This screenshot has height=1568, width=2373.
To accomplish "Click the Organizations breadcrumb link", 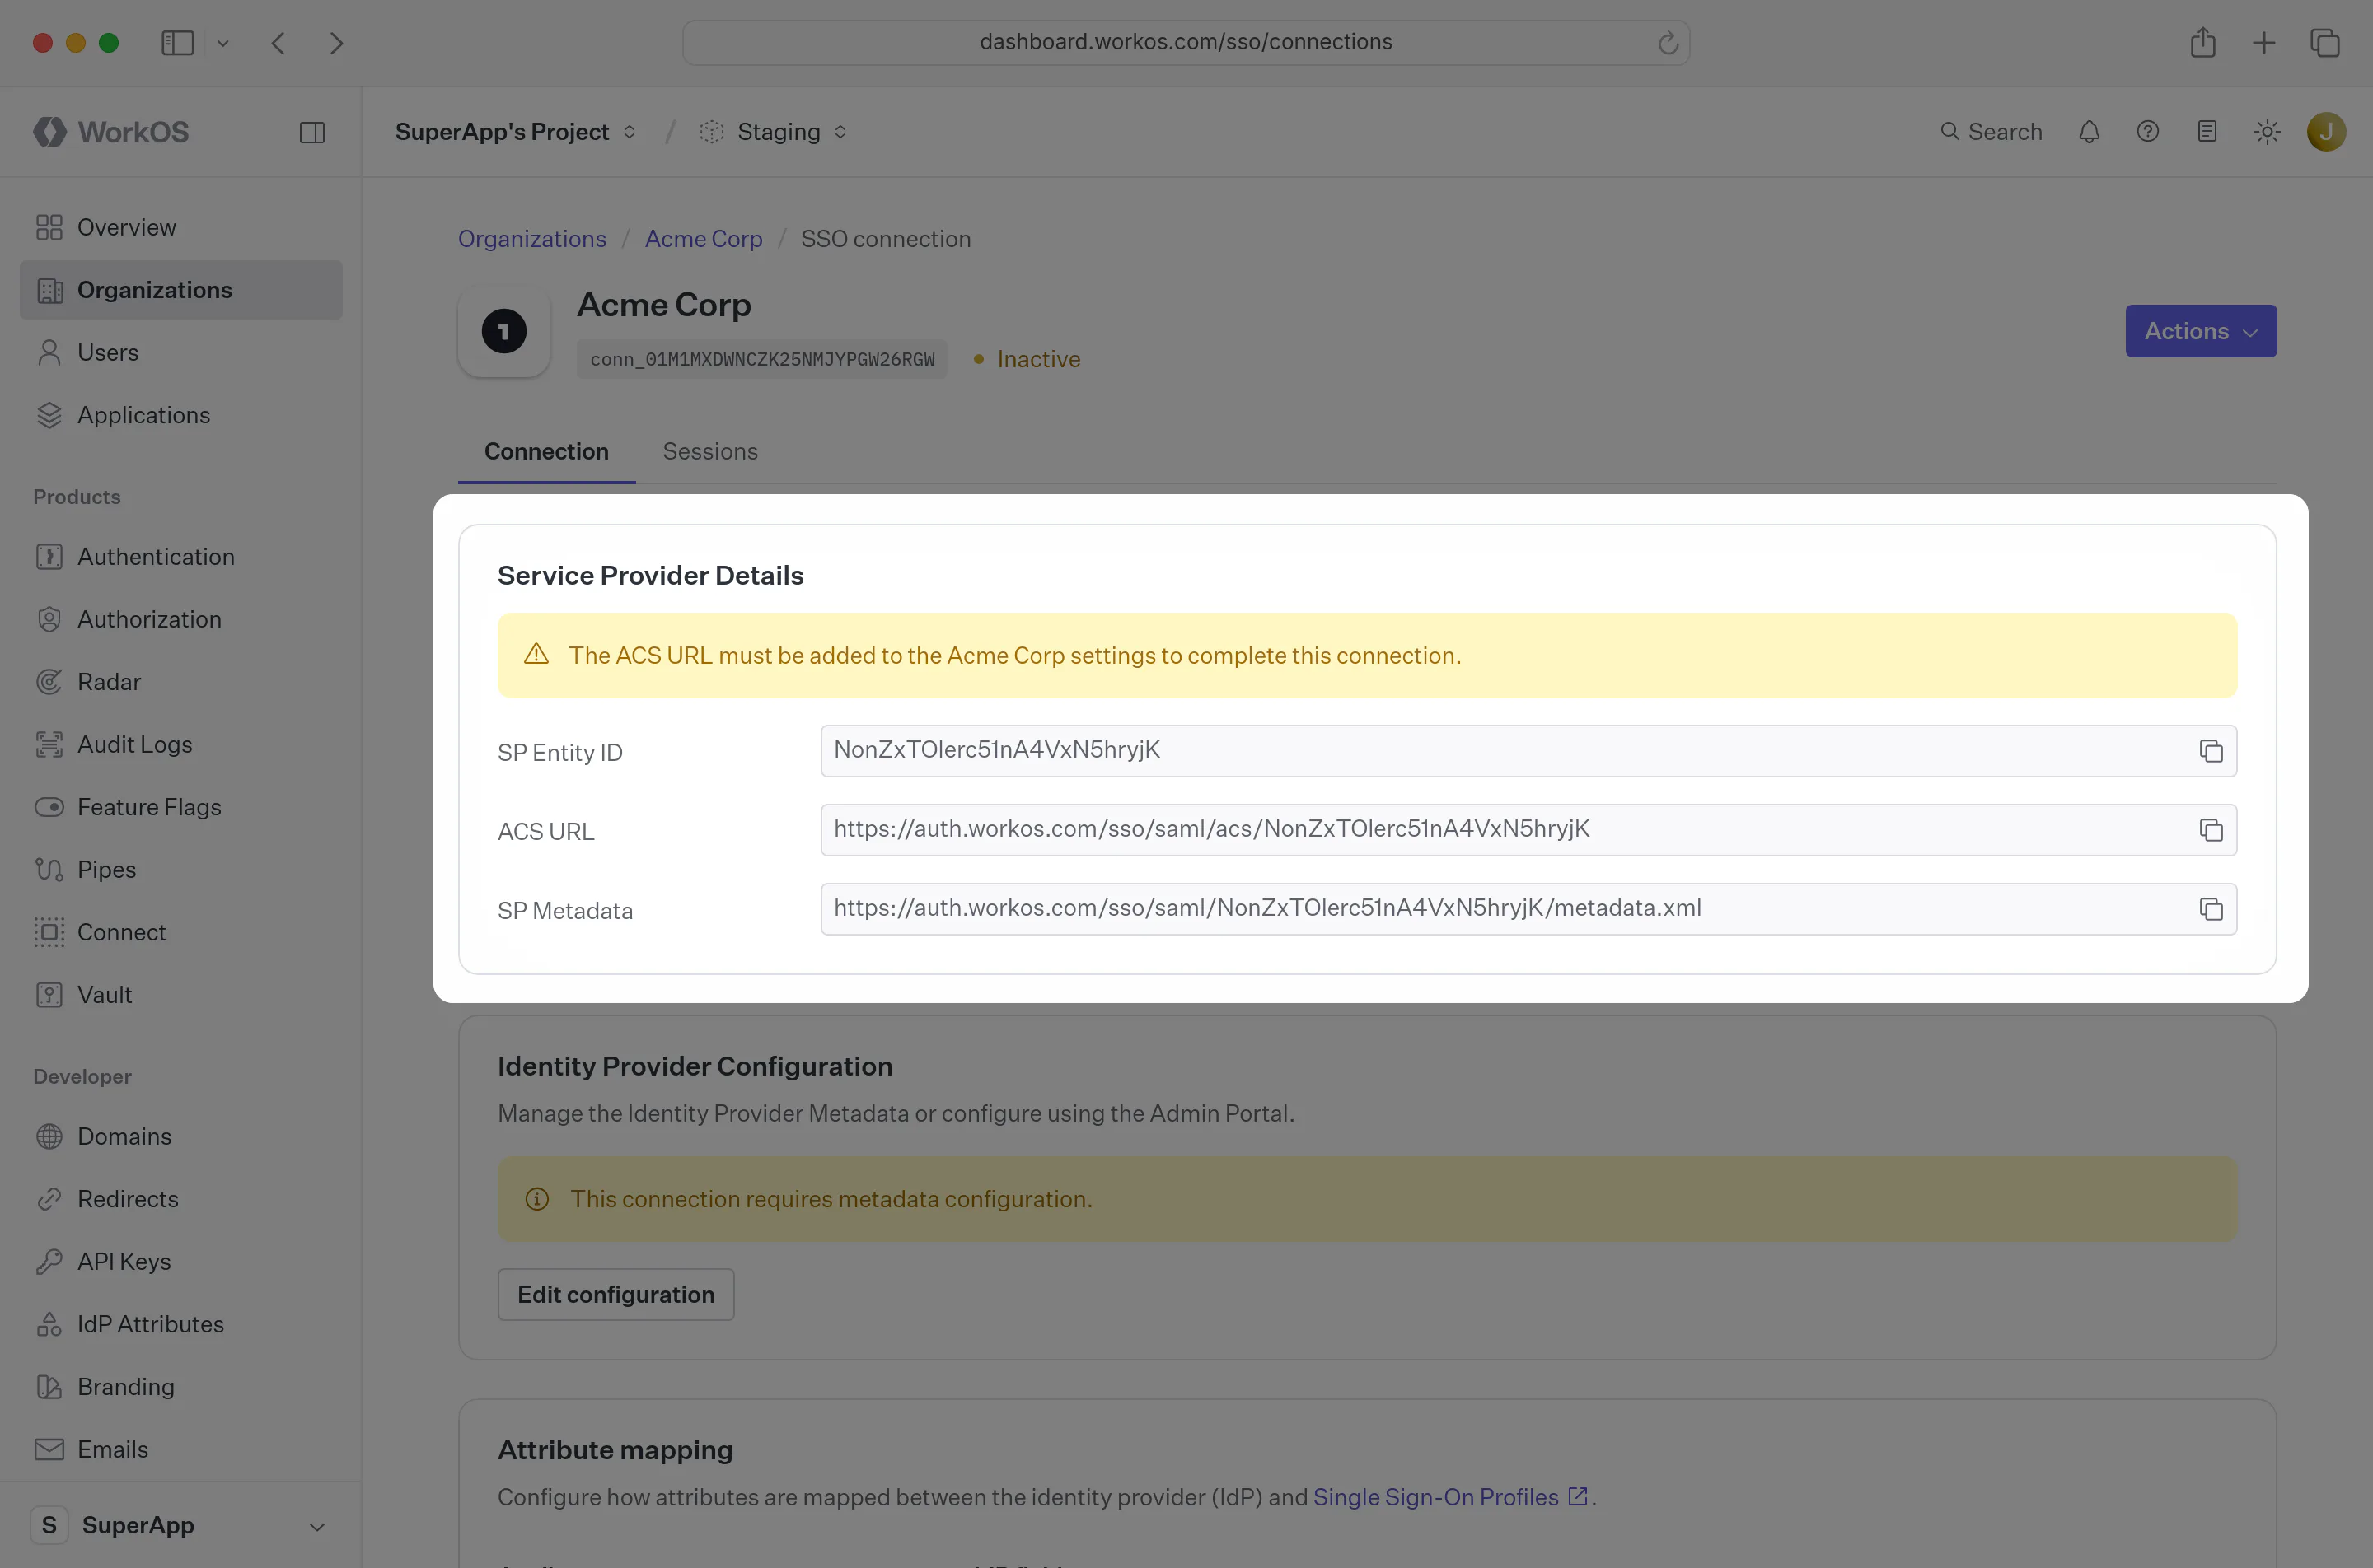I will point(532,239).
